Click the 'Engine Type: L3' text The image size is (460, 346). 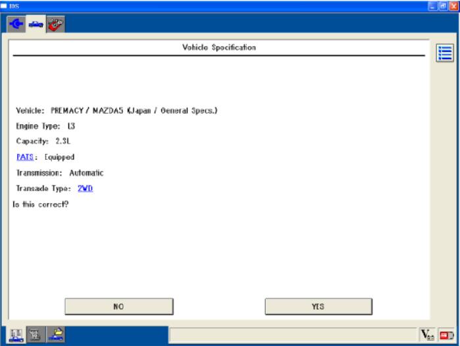click(45, 126)
